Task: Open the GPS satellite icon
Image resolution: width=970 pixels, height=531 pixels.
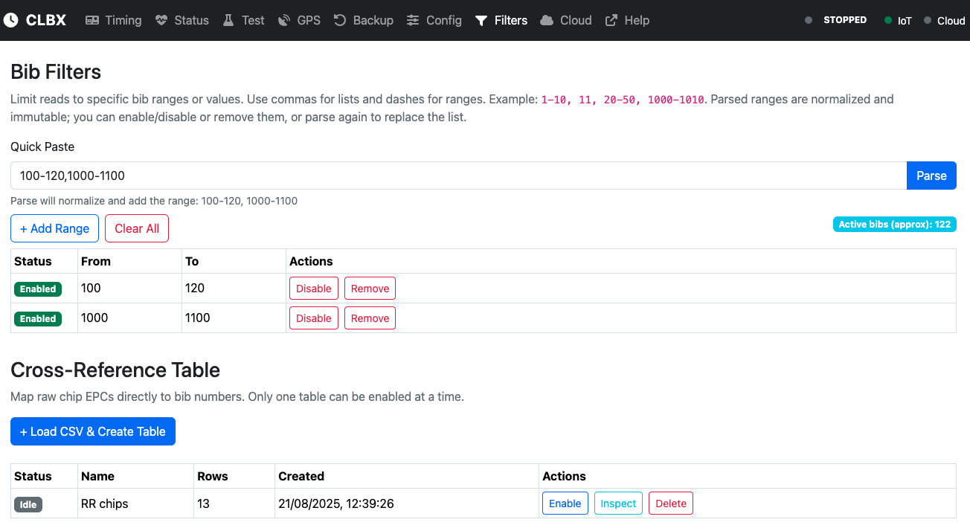Action: (x=284, y=20)
